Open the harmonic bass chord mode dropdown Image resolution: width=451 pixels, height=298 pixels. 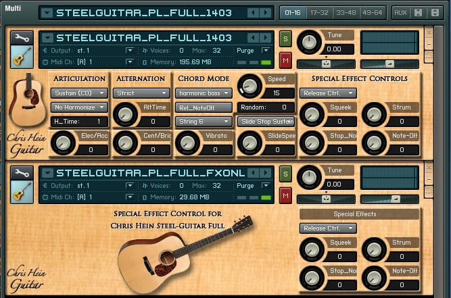pos(204,93)
